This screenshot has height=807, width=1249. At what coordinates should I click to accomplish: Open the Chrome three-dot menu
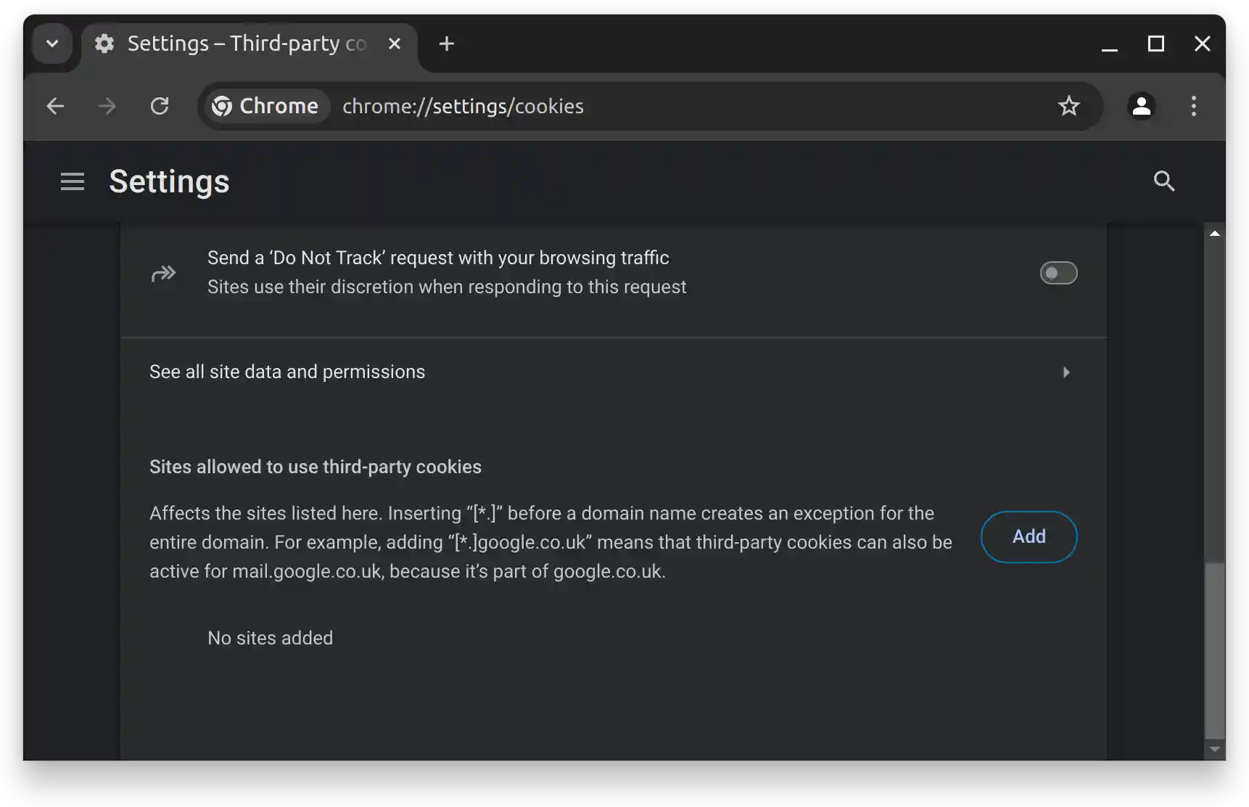1193,106
